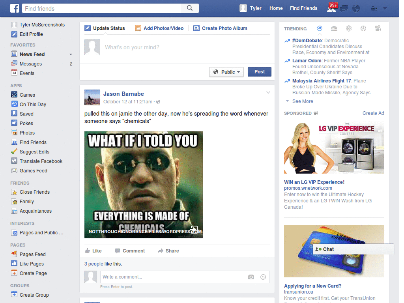Open the Morpheus meme image
404x303 pixels.
144,185
